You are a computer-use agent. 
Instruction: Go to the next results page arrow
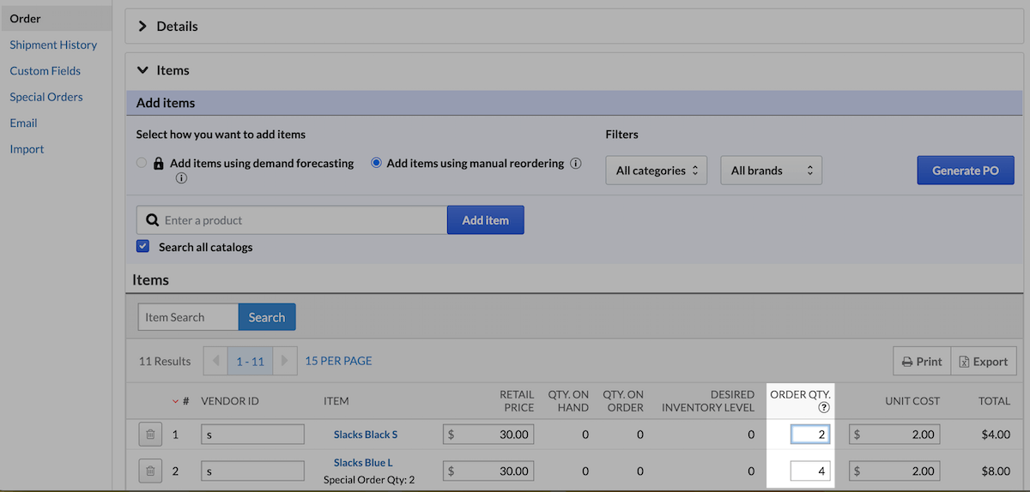pyautogui.click(x=285, y=361)
